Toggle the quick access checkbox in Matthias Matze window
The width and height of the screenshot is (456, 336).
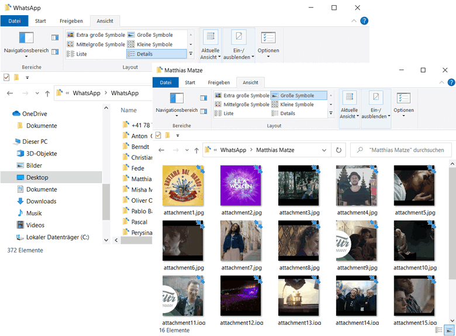[158, 136]
